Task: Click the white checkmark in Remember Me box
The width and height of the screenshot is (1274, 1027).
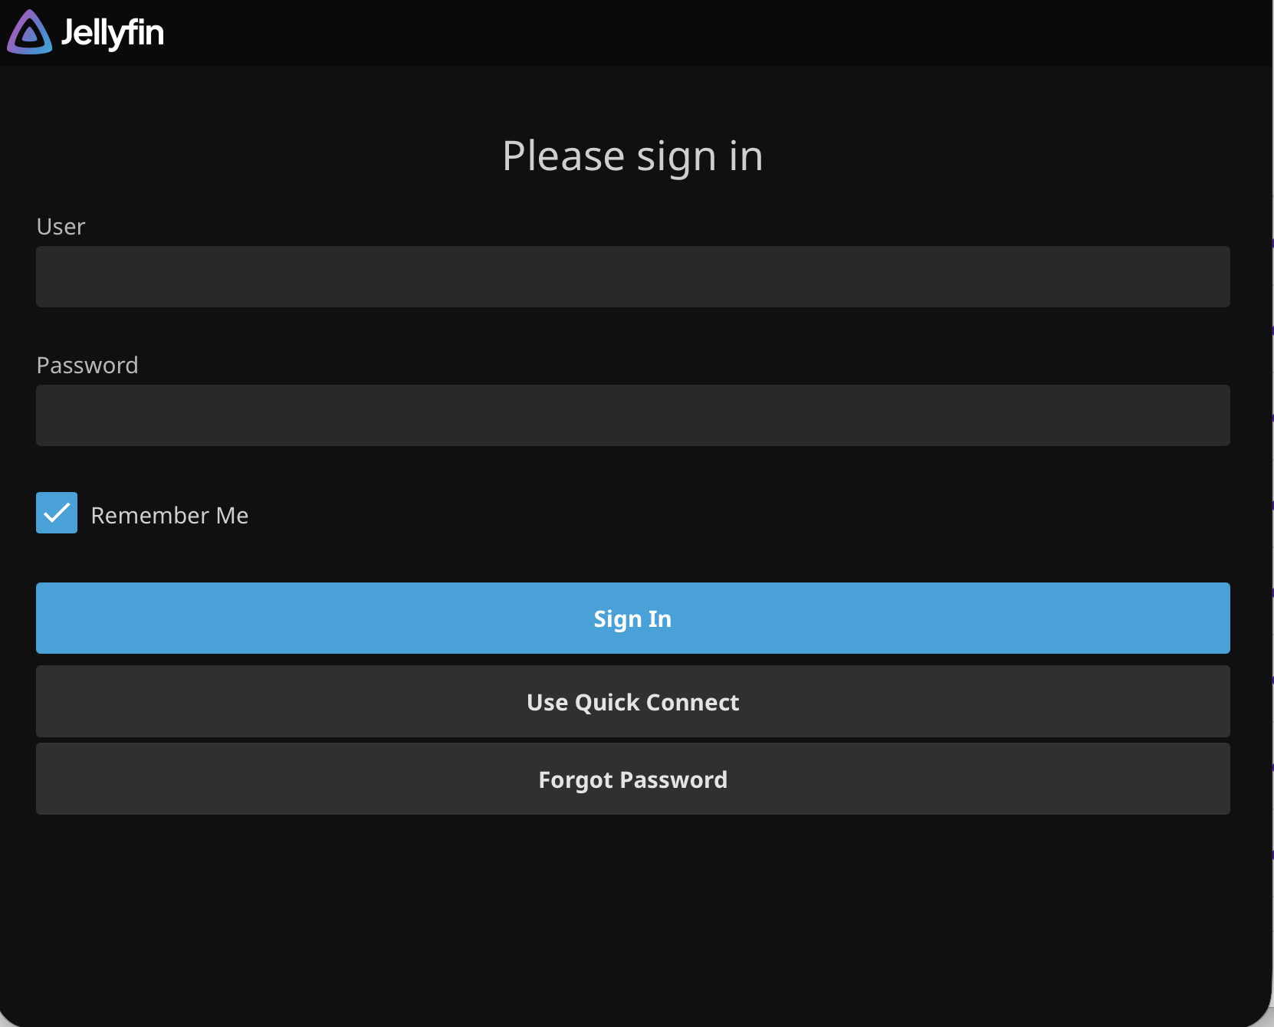Action: point(57,513)
